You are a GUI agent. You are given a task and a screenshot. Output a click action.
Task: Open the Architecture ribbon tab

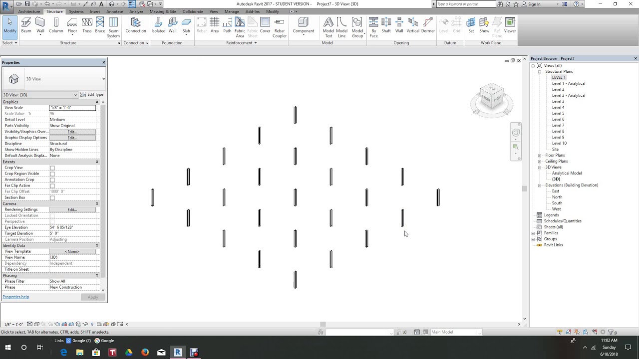point(29,11)
